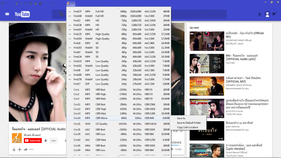
Task: Go to YouTube home via logo
Action: 22,14
